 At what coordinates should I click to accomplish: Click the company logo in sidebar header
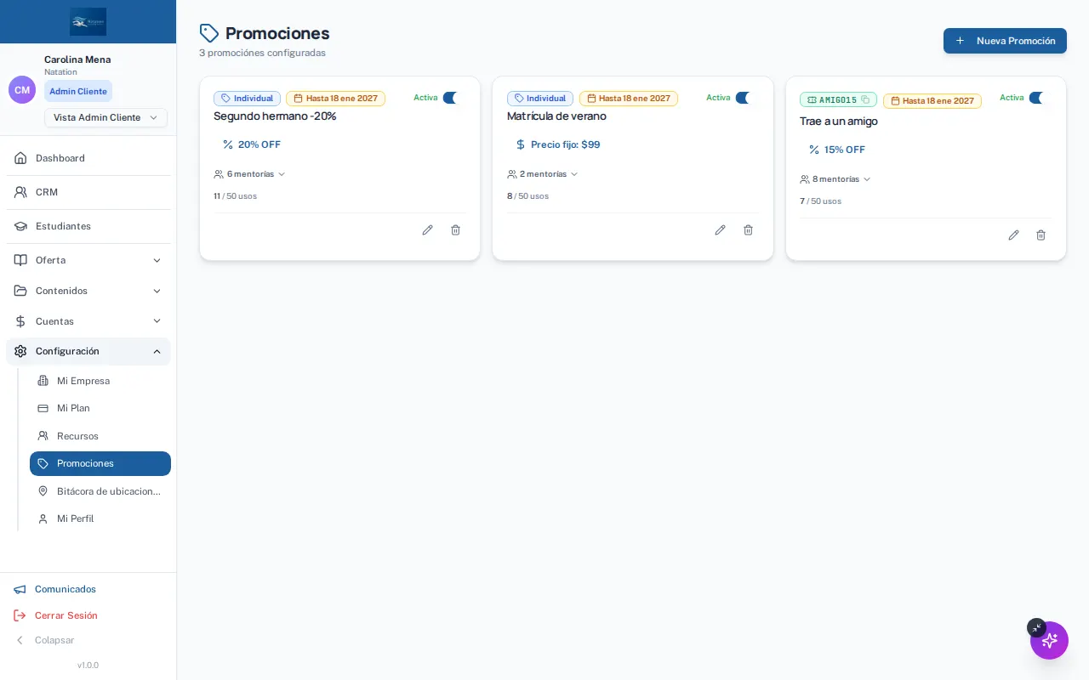coord(88,21)
